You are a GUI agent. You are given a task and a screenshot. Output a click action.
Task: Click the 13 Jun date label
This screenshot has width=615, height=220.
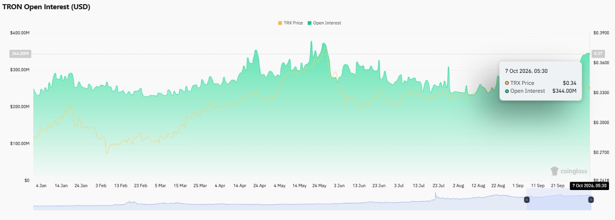click(359, 185)
